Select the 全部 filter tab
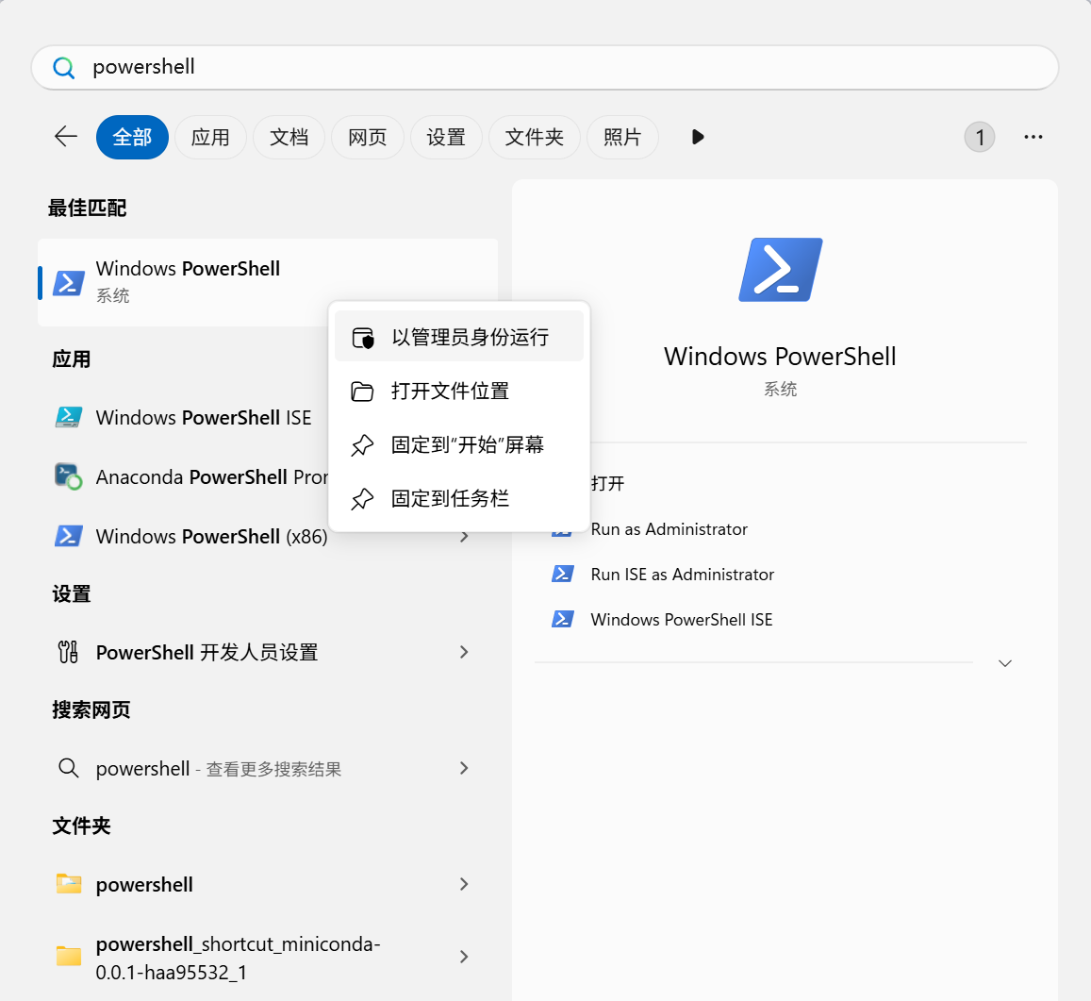This screenshot has width=1091, height=1001. [132, 137]
